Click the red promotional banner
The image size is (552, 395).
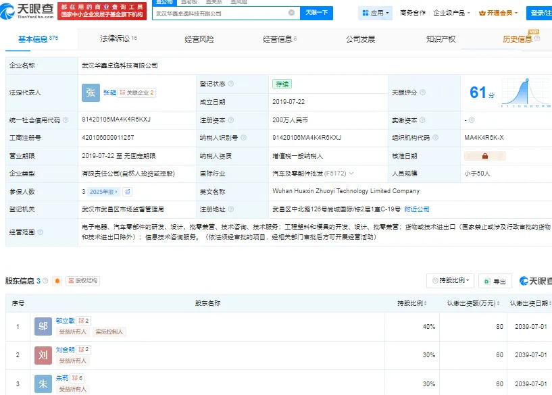pyautogui.click(x=102, y=11)
